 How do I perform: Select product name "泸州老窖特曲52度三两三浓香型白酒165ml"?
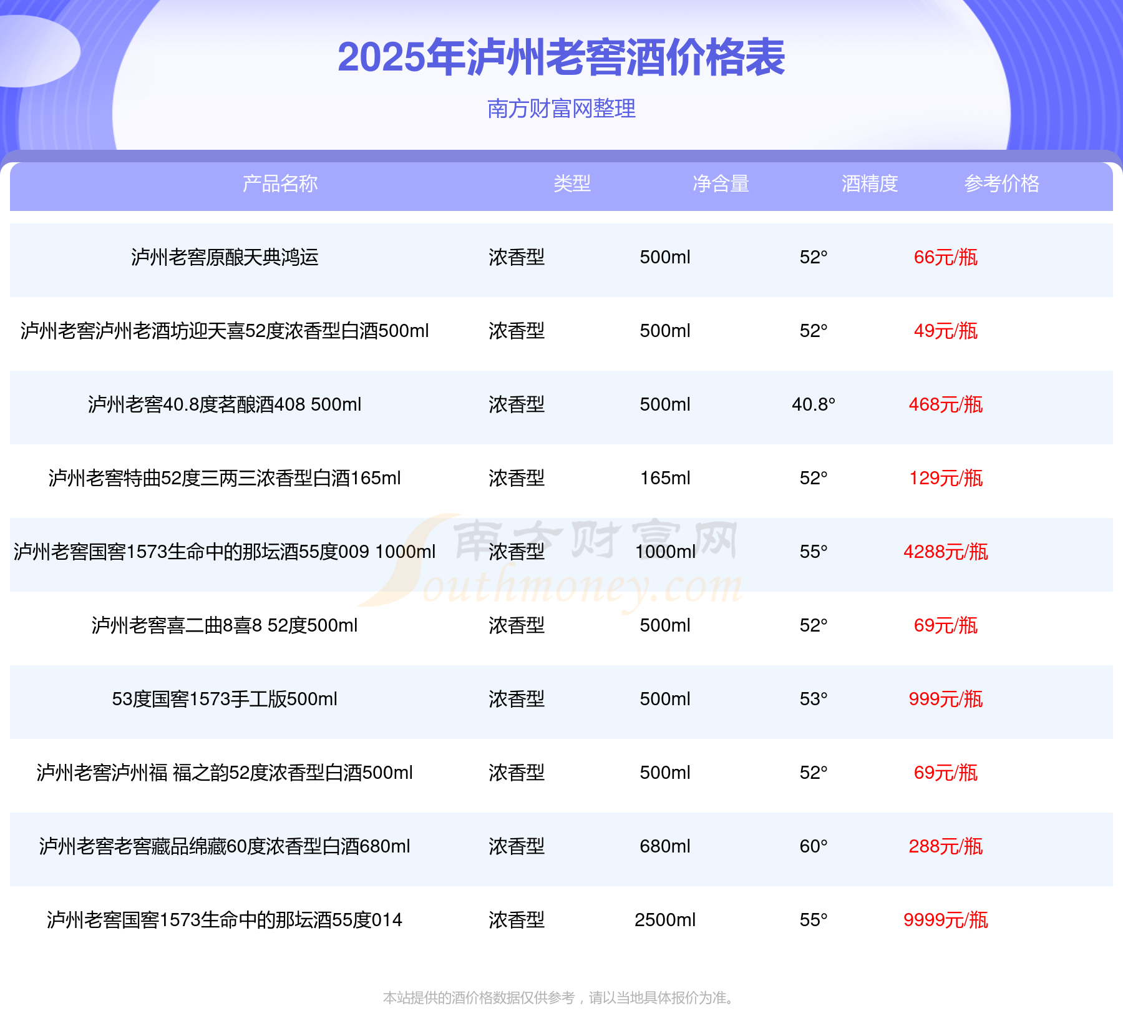[225, 478]
